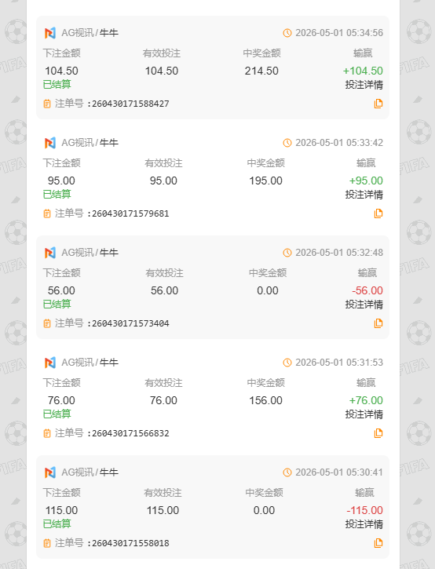Copy order number 260430171579681
This screenshot has width=435, height=569.
tap(378, 213)
